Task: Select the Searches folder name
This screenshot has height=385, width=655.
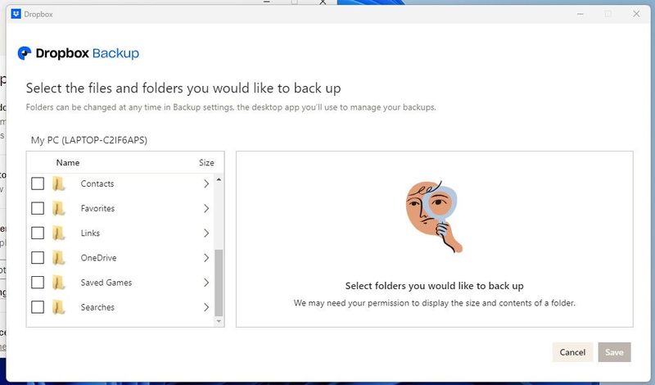Action: pos(97,307)
